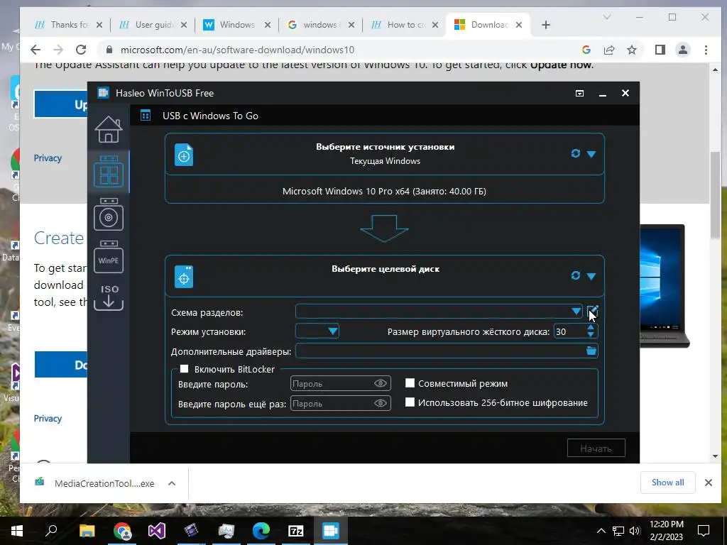Share this page from Chrome toolbar

click(609, 50)
